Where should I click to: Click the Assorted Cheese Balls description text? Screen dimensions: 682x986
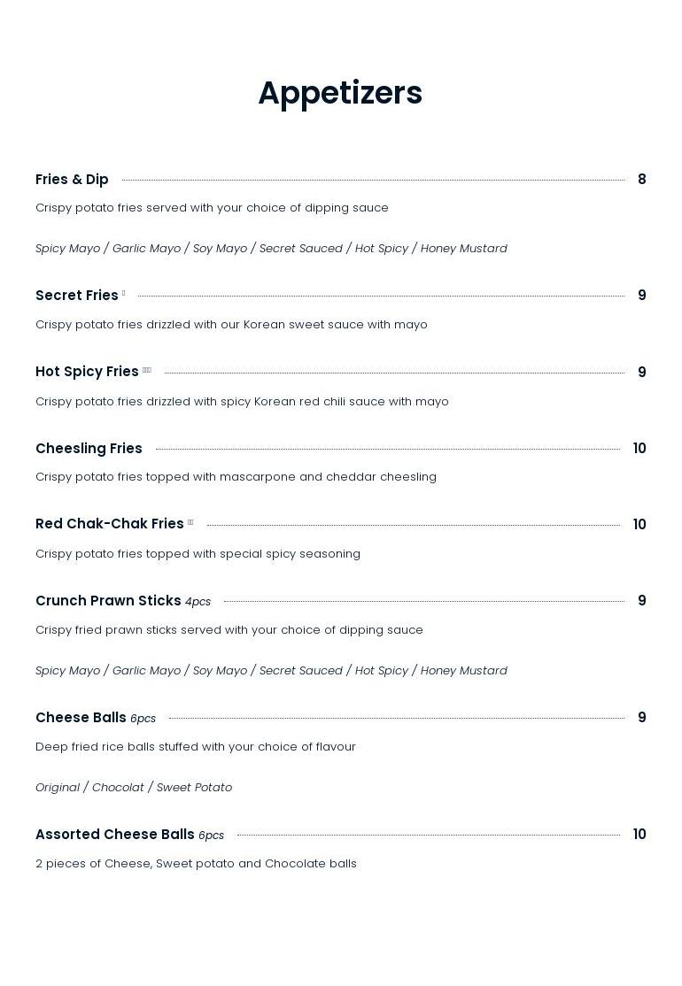(196, 864)
